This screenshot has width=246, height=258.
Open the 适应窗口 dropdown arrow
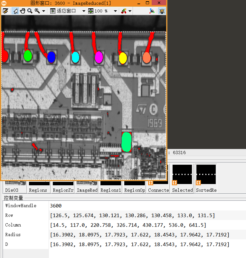click(84, 11)
